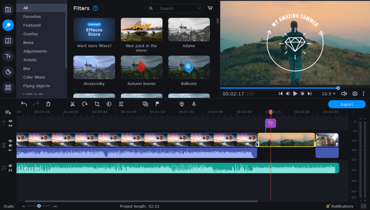Step forward one frame

point(302,93)
